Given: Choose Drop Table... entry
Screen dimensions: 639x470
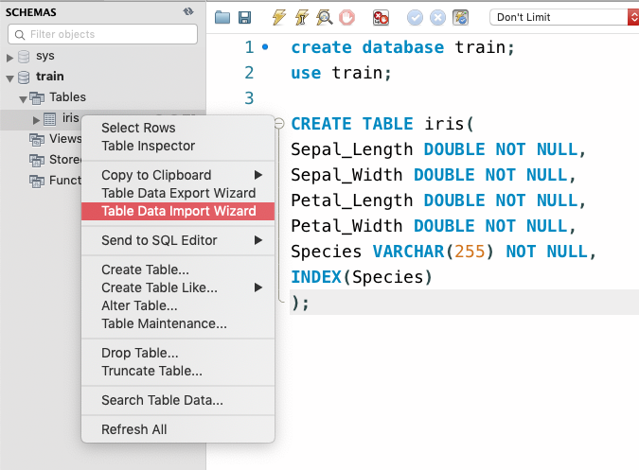Looking at the screenshot, I should click(x=178, y=353).
